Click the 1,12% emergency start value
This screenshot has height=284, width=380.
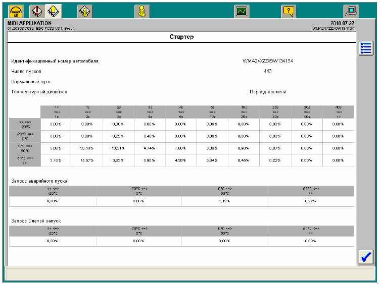224,201
